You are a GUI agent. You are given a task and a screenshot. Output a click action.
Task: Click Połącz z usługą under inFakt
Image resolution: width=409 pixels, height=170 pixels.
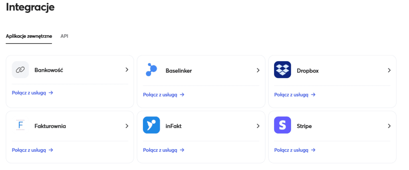163,150
